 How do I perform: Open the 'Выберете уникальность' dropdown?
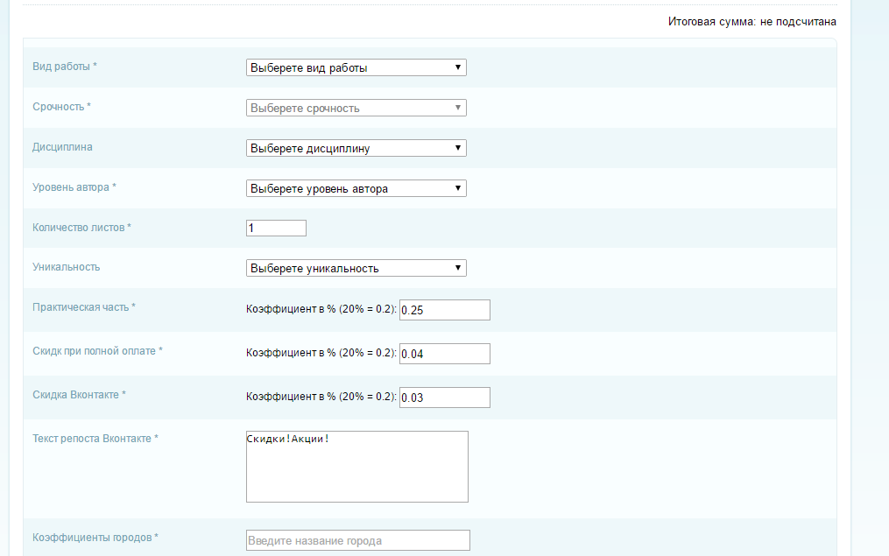356,268
